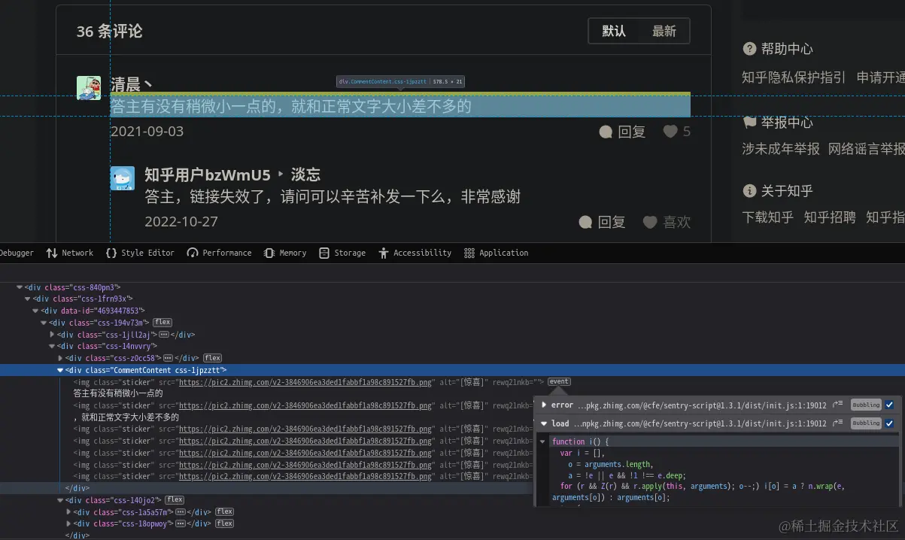905x540 pixels.
Task: Open 清晨丶's avatar image
Action: click(x=89, y=87)
